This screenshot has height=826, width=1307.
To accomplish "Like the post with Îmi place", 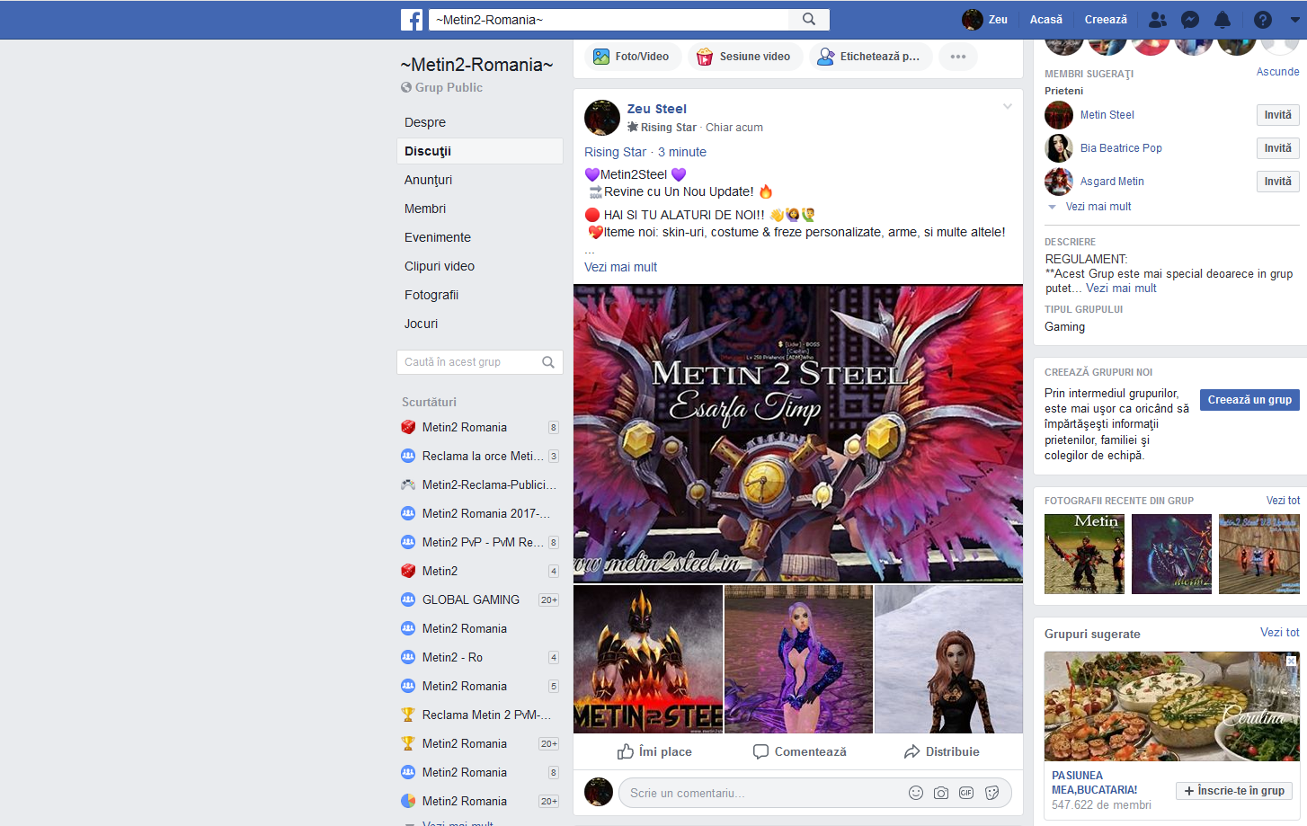I will click(654, 751).
